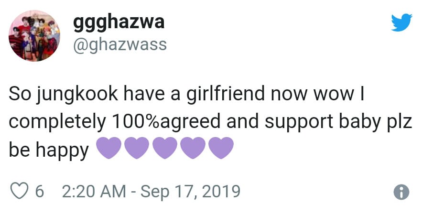Open the ggghazwa profile picture
Screen dimensions: 422x215
click(33, 36)
